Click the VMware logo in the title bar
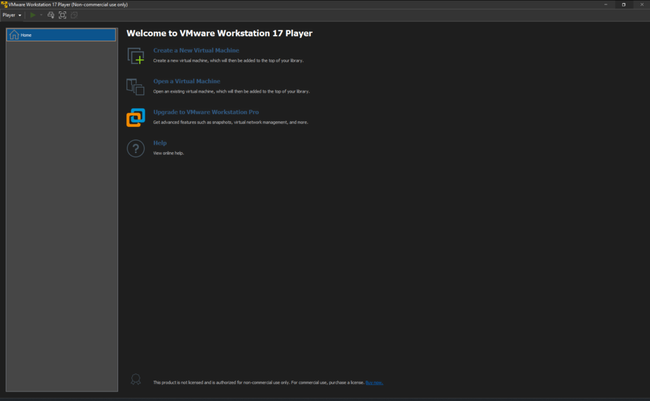This screenshot has width=650, height=401. pyautogui.click(x=4, y=4)
